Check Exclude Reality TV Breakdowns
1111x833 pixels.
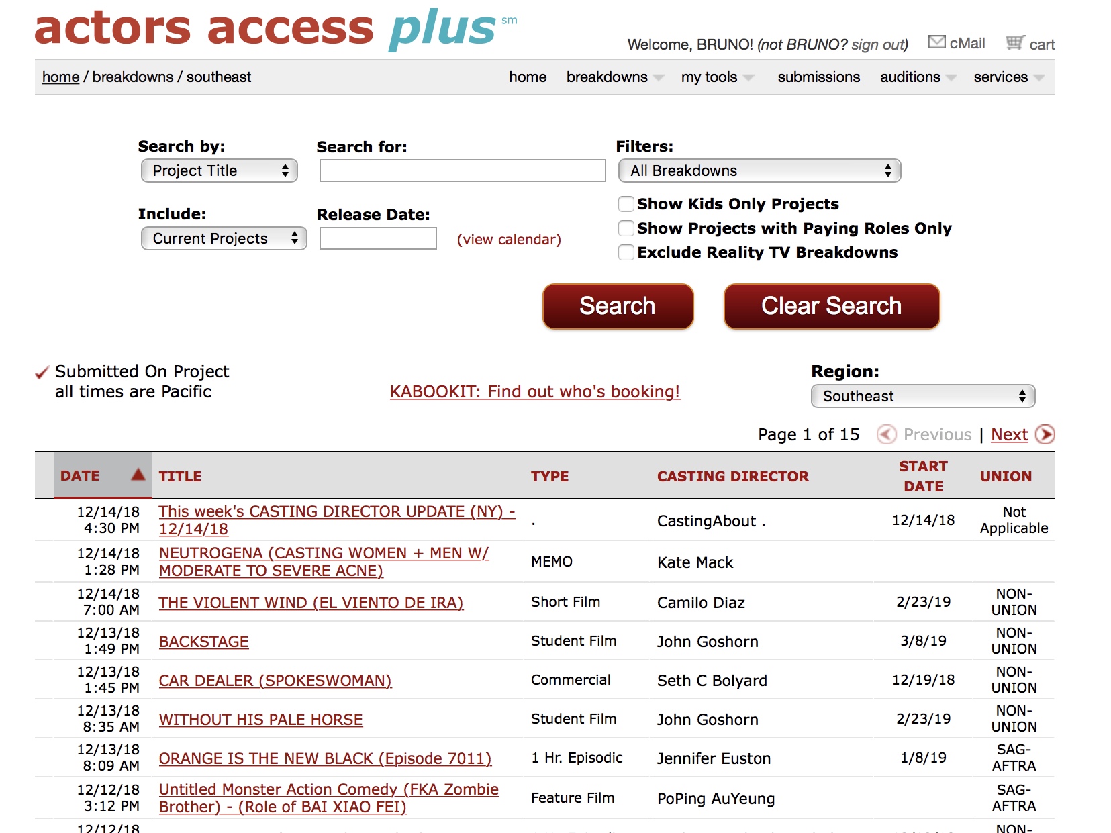[x=626, y=252]
